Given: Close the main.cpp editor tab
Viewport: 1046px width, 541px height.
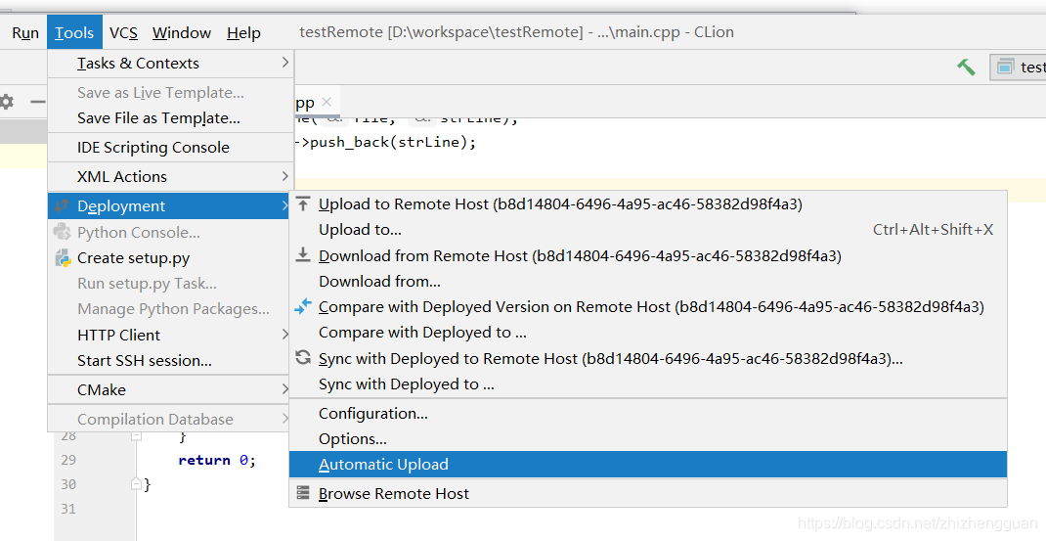Looking at the screenshot, I should click(327, 102).
